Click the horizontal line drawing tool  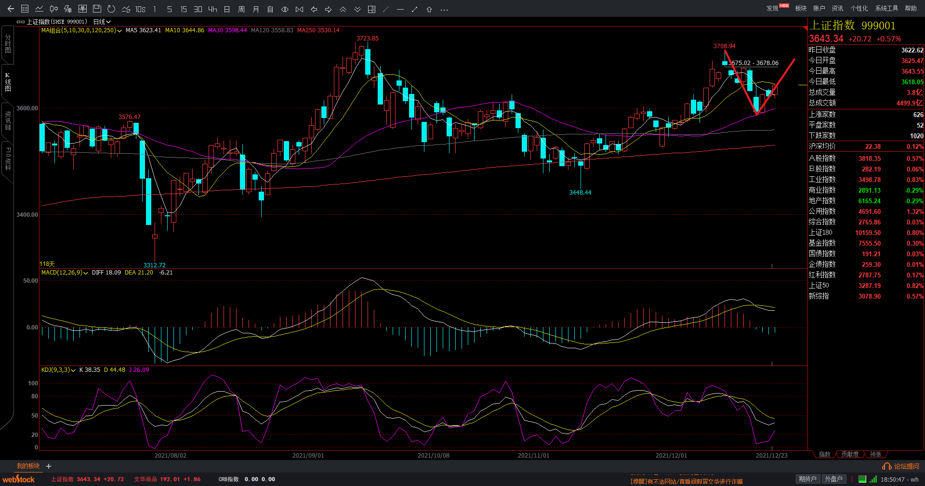[400, 9]
